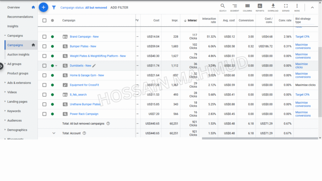Click the Power Rack Campaign type icon
The height and width of the screenshot is (181, 322).
[65, 114]
